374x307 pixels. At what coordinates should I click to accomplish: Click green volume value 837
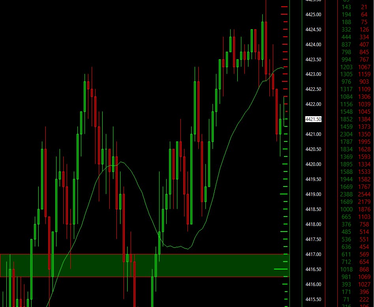point(346,45)
